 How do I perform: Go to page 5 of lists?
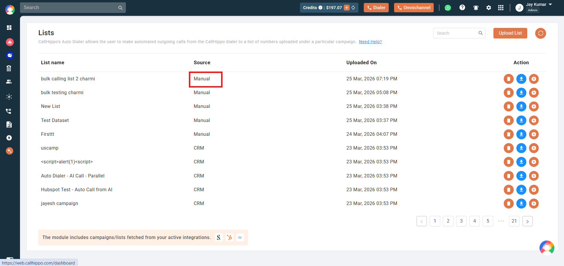(x=488, y=221)
